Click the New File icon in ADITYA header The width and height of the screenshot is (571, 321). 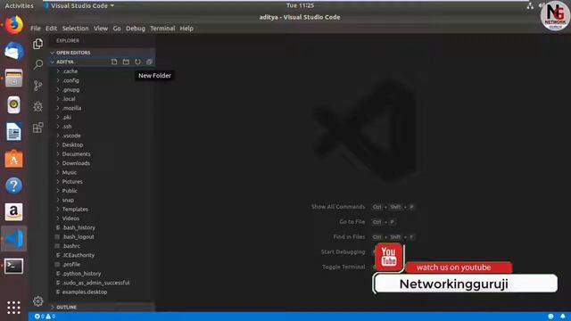pyautogui.click(x=114, y=62)
